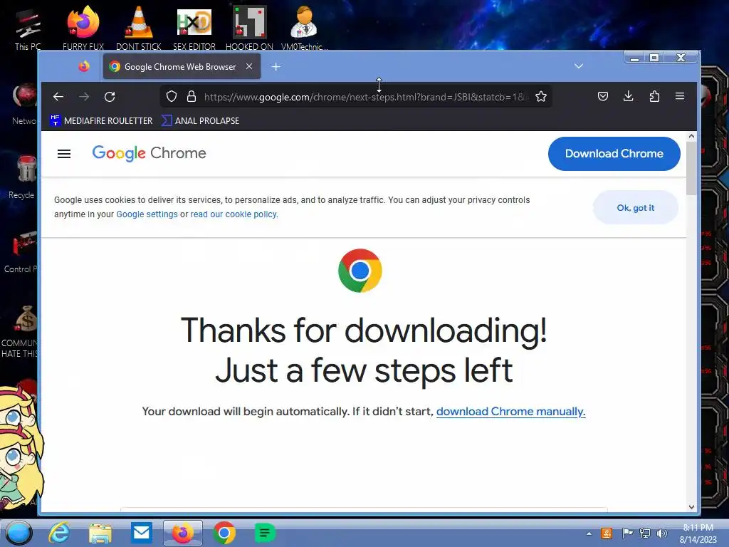Open the Google settings link

pos(147,214)
